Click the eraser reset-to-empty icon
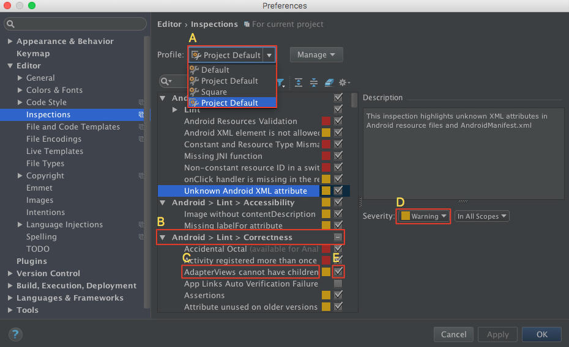Viewport: 569px width, 347px height. 329,82
